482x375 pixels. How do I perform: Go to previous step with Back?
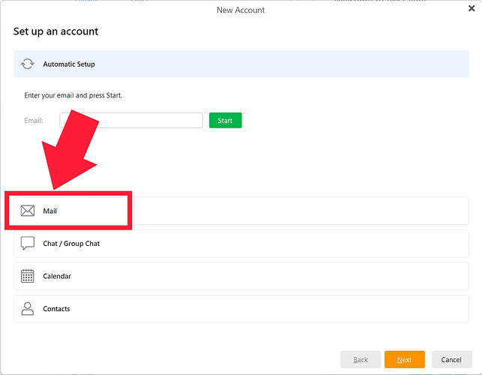361,359
